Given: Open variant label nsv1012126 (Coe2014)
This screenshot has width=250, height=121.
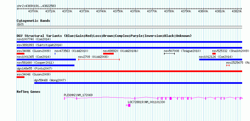Looking at the screenshot, I should [216, 57].
